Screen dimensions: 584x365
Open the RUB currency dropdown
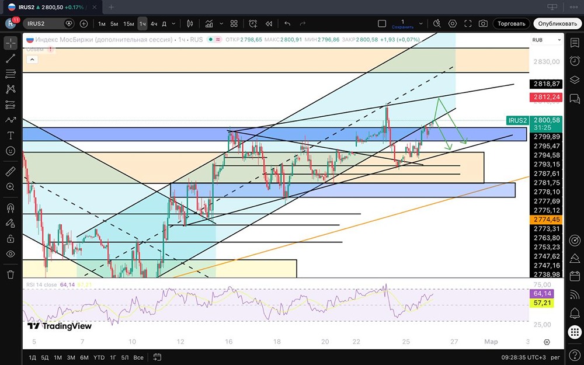547,40
